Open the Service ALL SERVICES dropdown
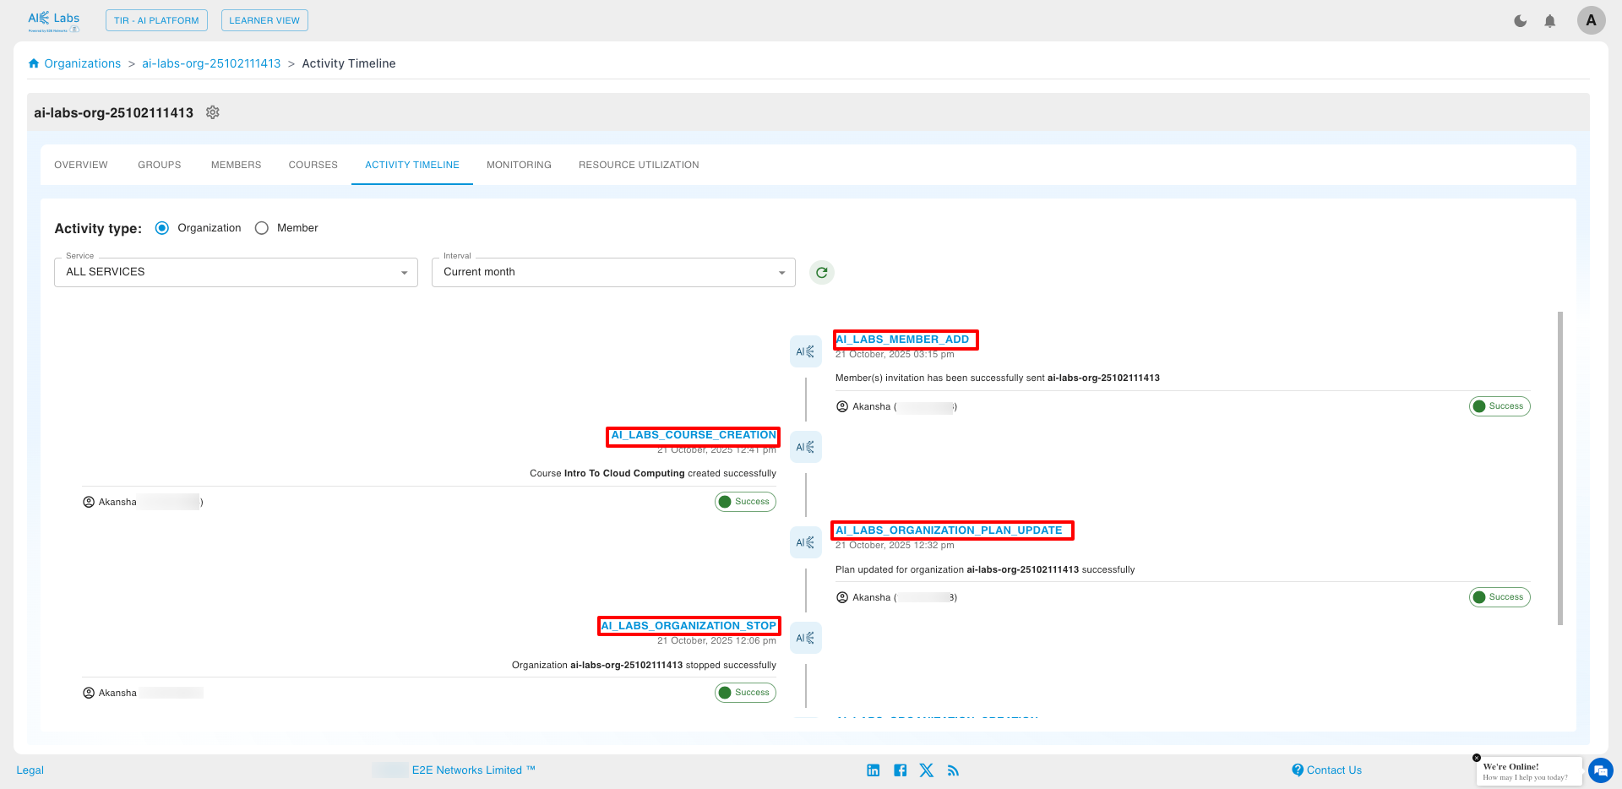 point(236,272)
